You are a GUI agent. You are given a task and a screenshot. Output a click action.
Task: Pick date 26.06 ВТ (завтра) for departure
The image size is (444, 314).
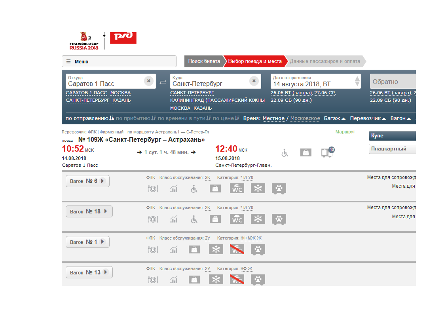(x=291, y=93)
